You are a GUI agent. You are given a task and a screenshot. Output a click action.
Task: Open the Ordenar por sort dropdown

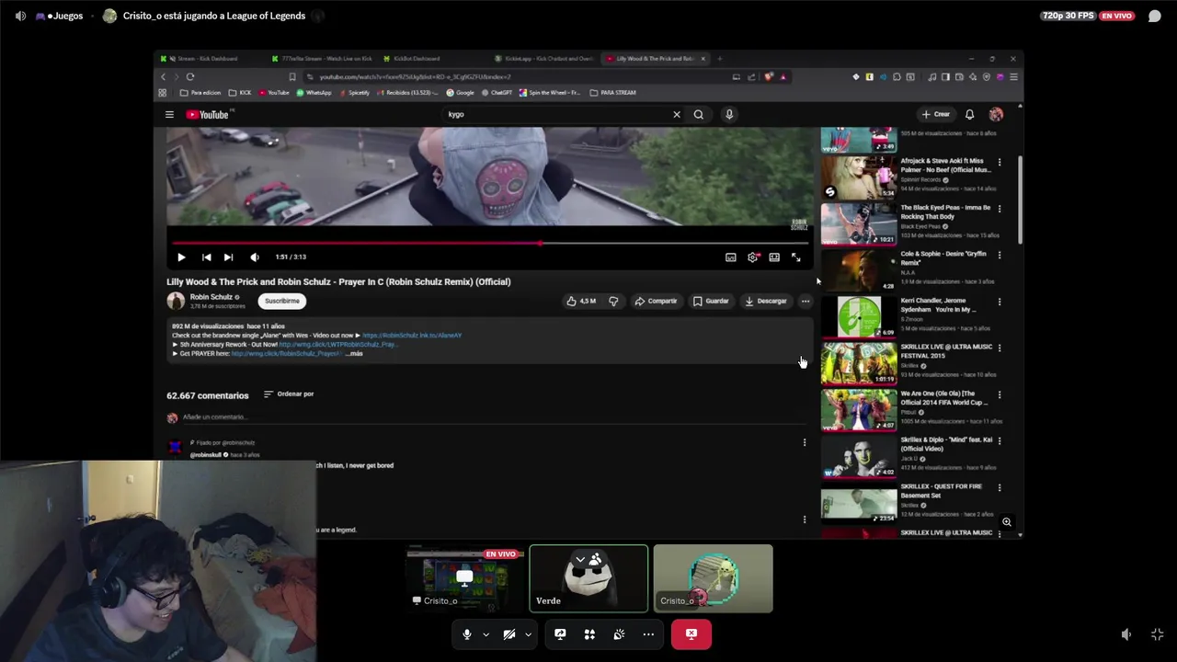point(289,394)
